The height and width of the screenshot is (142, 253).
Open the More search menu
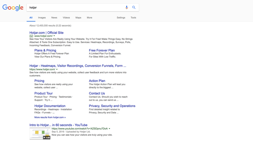pyautogui.click(x=89, y=18)
